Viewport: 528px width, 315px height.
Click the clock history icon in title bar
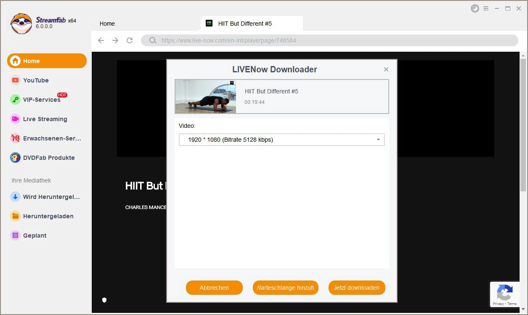475,8
